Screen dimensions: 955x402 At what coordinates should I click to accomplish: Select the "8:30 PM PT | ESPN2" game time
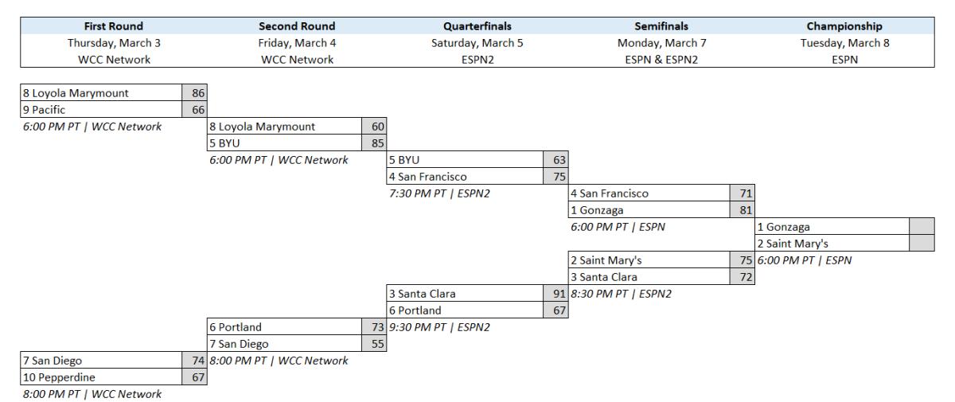[621, 294]
